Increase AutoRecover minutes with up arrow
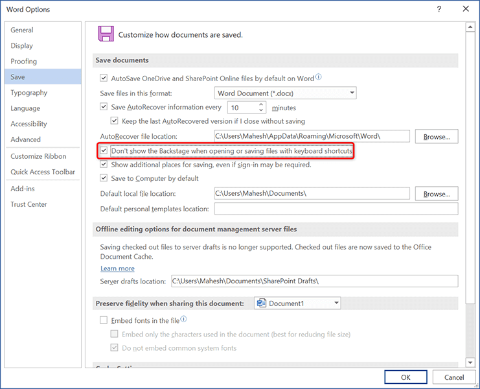Image resolution: width=480 pixels, height=389 pixels. click(x=262, y=104)
